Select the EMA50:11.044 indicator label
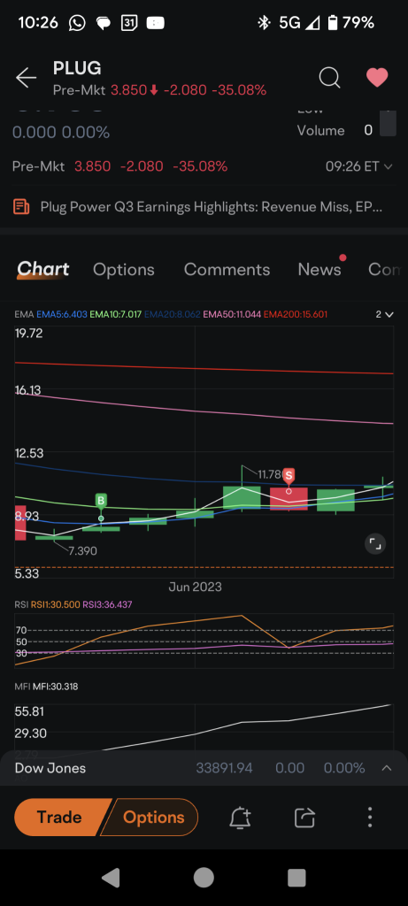This screenshot has height=906, width=408. pyautogui.click(x=232, y=315)
